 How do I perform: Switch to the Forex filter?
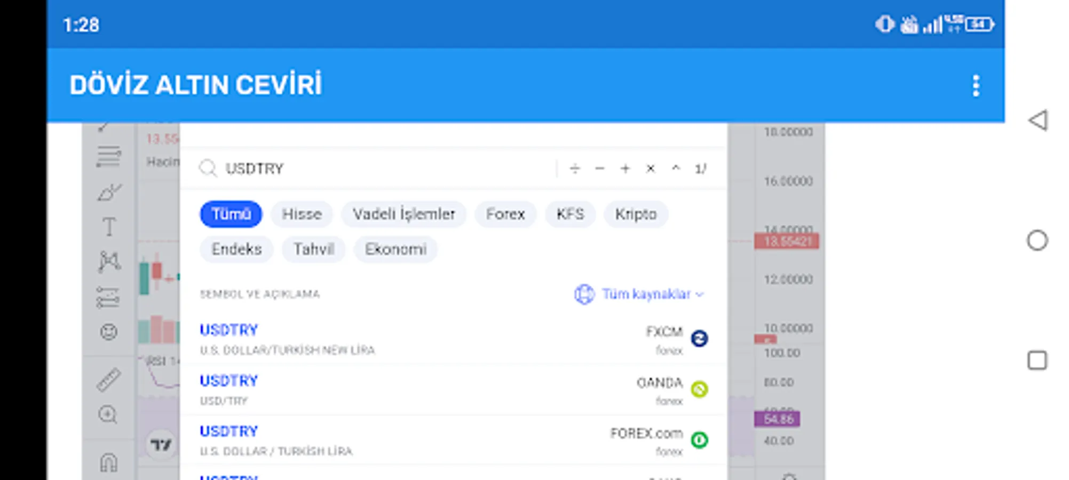coord(505,214)
